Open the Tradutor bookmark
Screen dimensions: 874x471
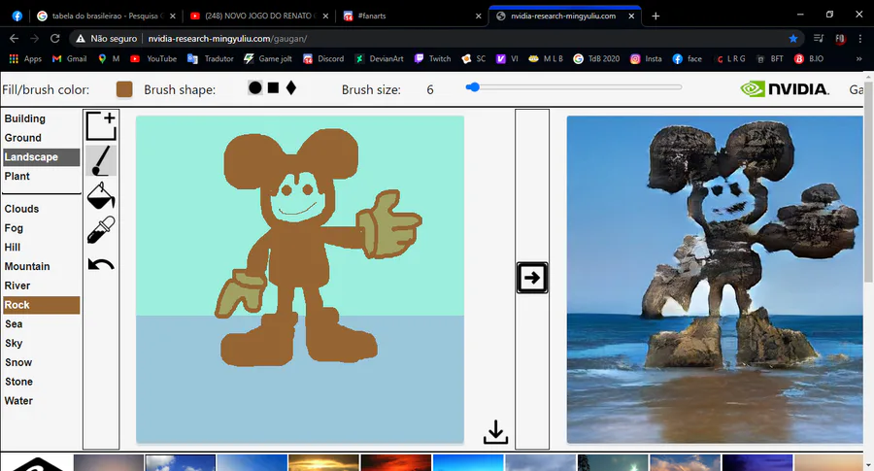pos(210,58)
